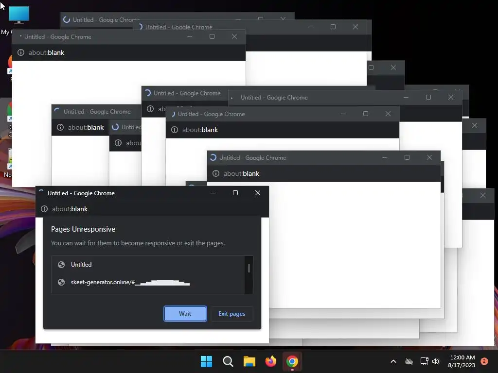
Task: Show hidden system tray icons
Action: point(393,361)
